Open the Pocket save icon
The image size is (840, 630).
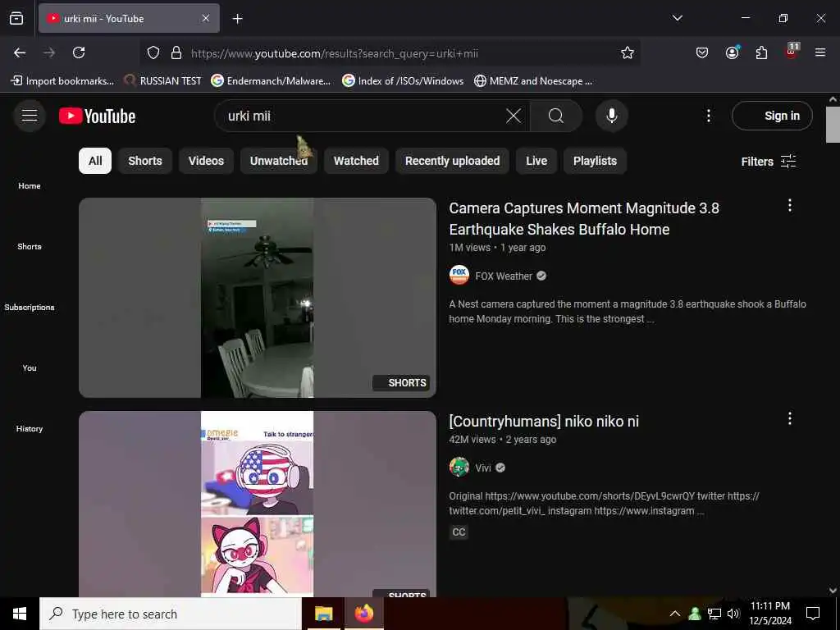(x=702, y=52)
